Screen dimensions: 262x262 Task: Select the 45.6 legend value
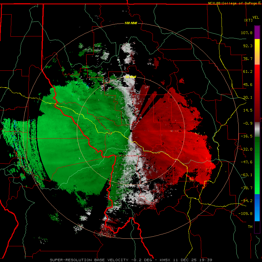pos(248,84)
